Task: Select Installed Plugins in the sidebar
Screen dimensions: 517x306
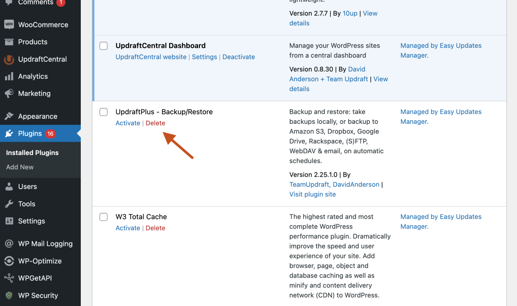Action: tap(32, 152)
